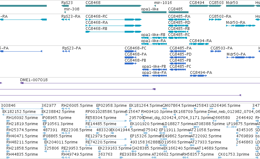Select transcript opa1-like-RB
The width and height of the screenshot is (260, 159).
153,34
